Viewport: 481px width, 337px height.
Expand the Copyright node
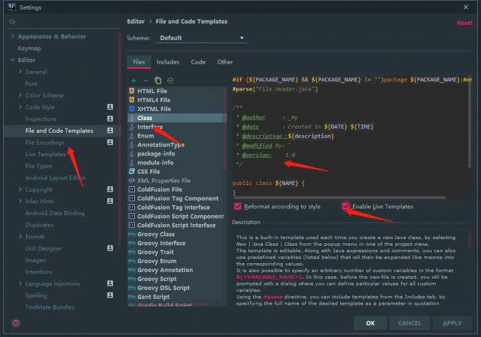[20, 189]
